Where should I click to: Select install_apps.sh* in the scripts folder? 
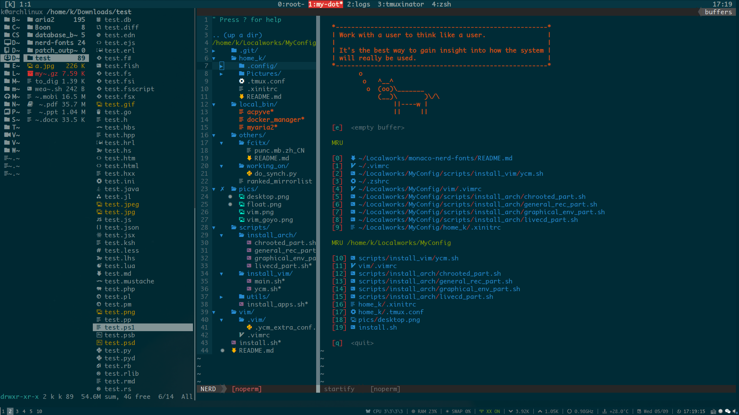pyautogui.click(x=277, y=304)
